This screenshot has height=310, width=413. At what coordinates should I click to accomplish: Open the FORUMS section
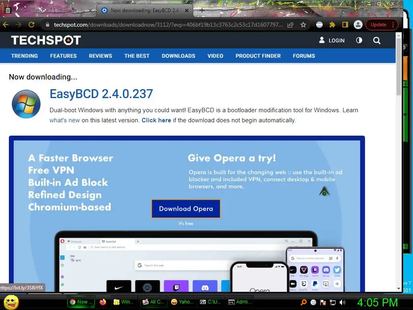point(304,56)
